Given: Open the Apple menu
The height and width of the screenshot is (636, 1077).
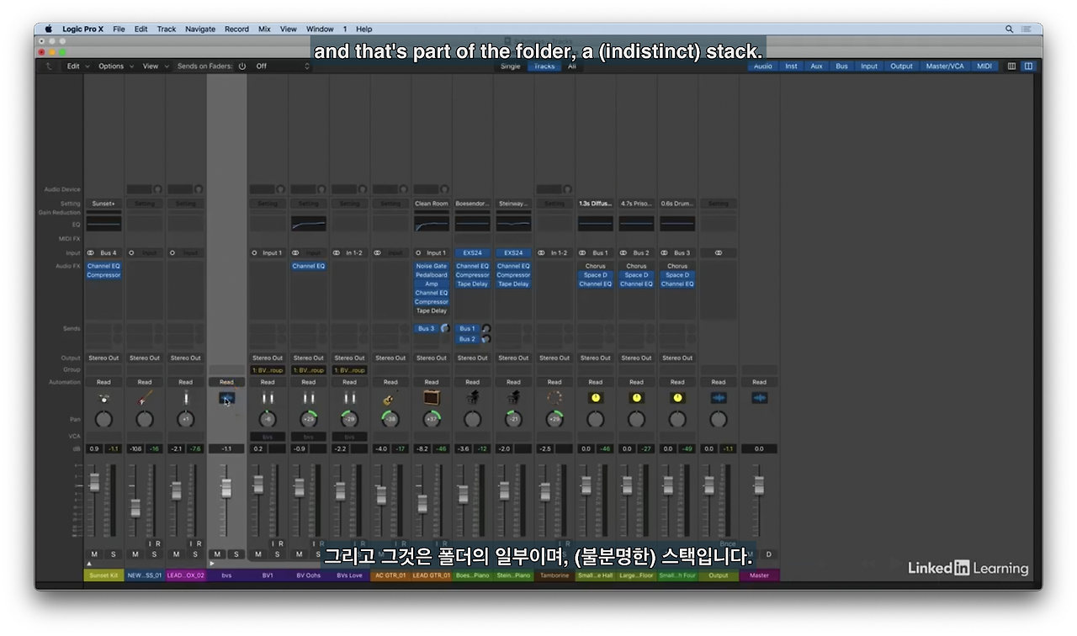Looking at the screenshot, I should pyautogui.click(x=48, y=29).
